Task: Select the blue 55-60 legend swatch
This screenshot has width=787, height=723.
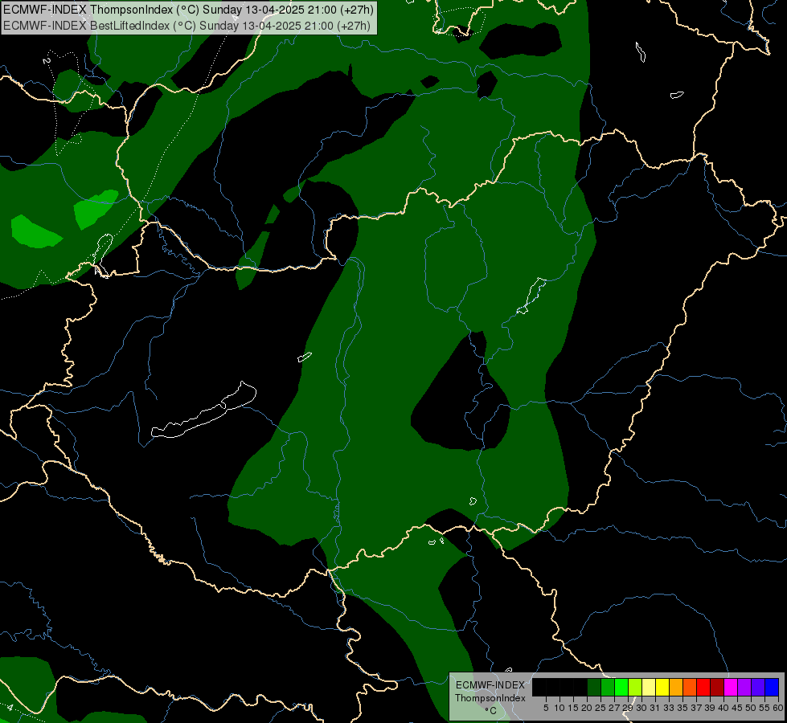Action: pyautogui.click(x=772, y=687)
